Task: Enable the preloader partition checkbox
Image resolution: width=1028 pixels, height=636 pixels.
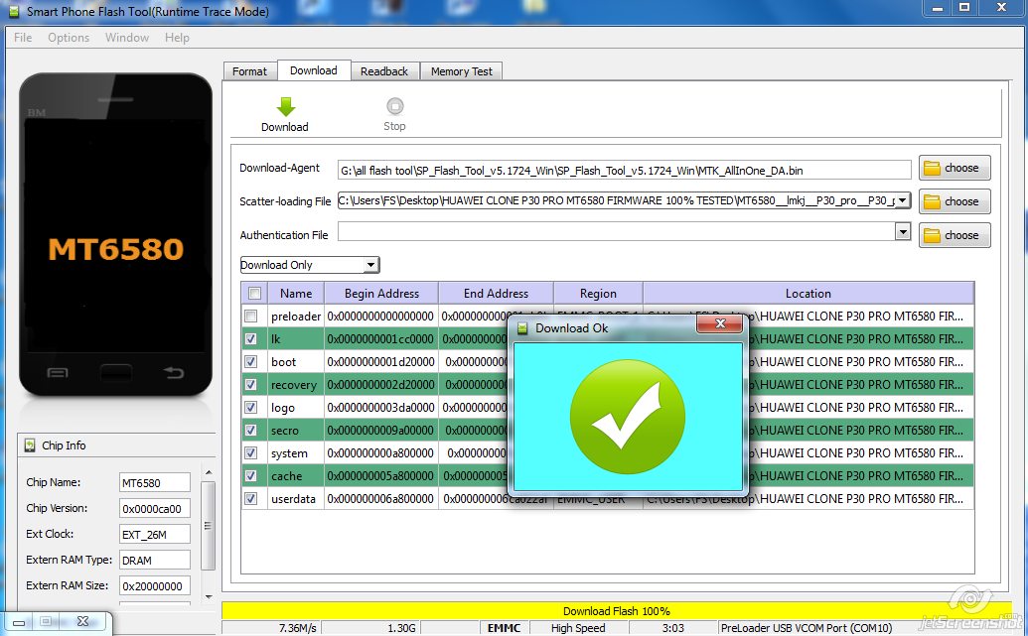Action: 250,317
